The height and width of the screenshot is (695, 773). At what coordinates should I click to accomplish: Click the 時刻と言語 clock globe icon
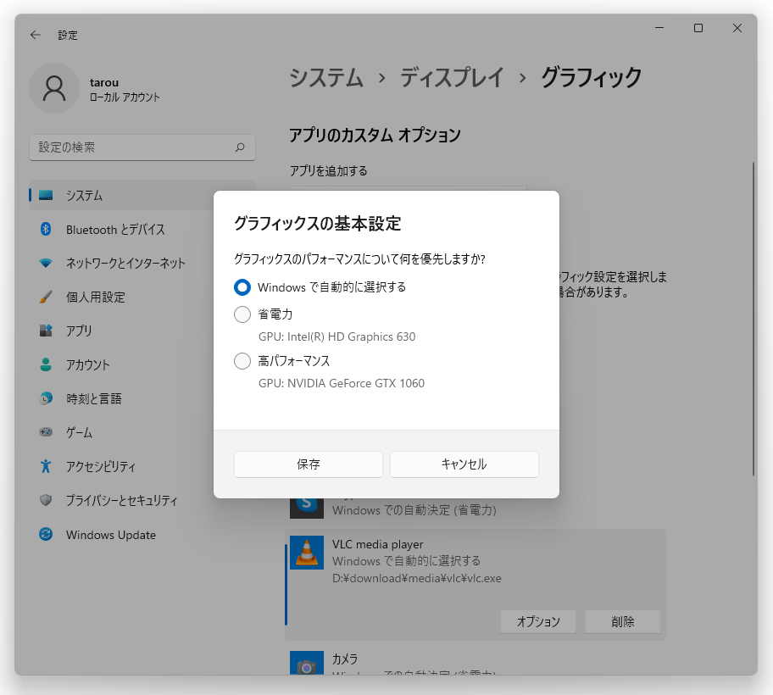[x=46, y=398]
